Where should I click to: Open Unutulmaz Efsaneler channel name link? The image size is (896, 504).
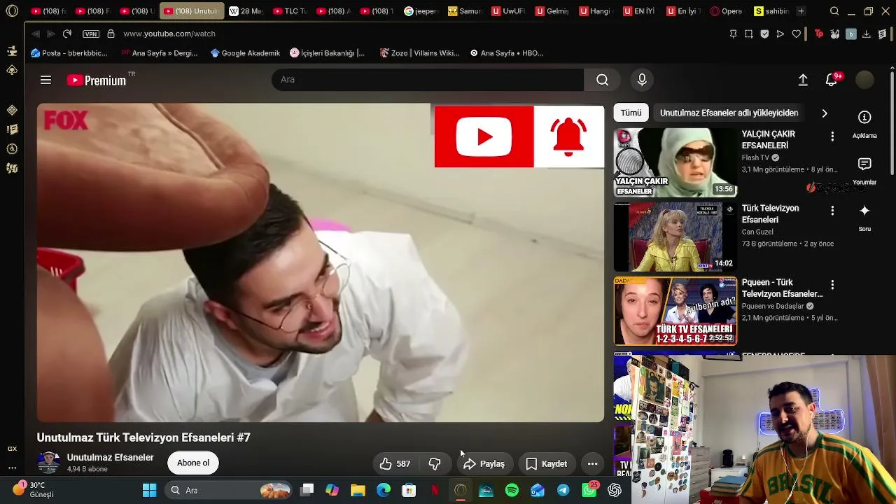[110, 457]
